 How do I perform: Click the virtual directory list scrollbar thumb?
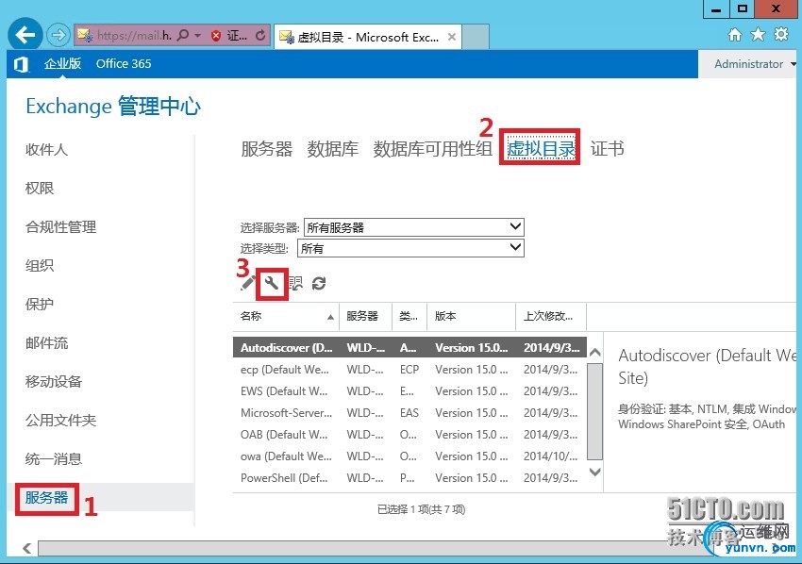[594, 411]
